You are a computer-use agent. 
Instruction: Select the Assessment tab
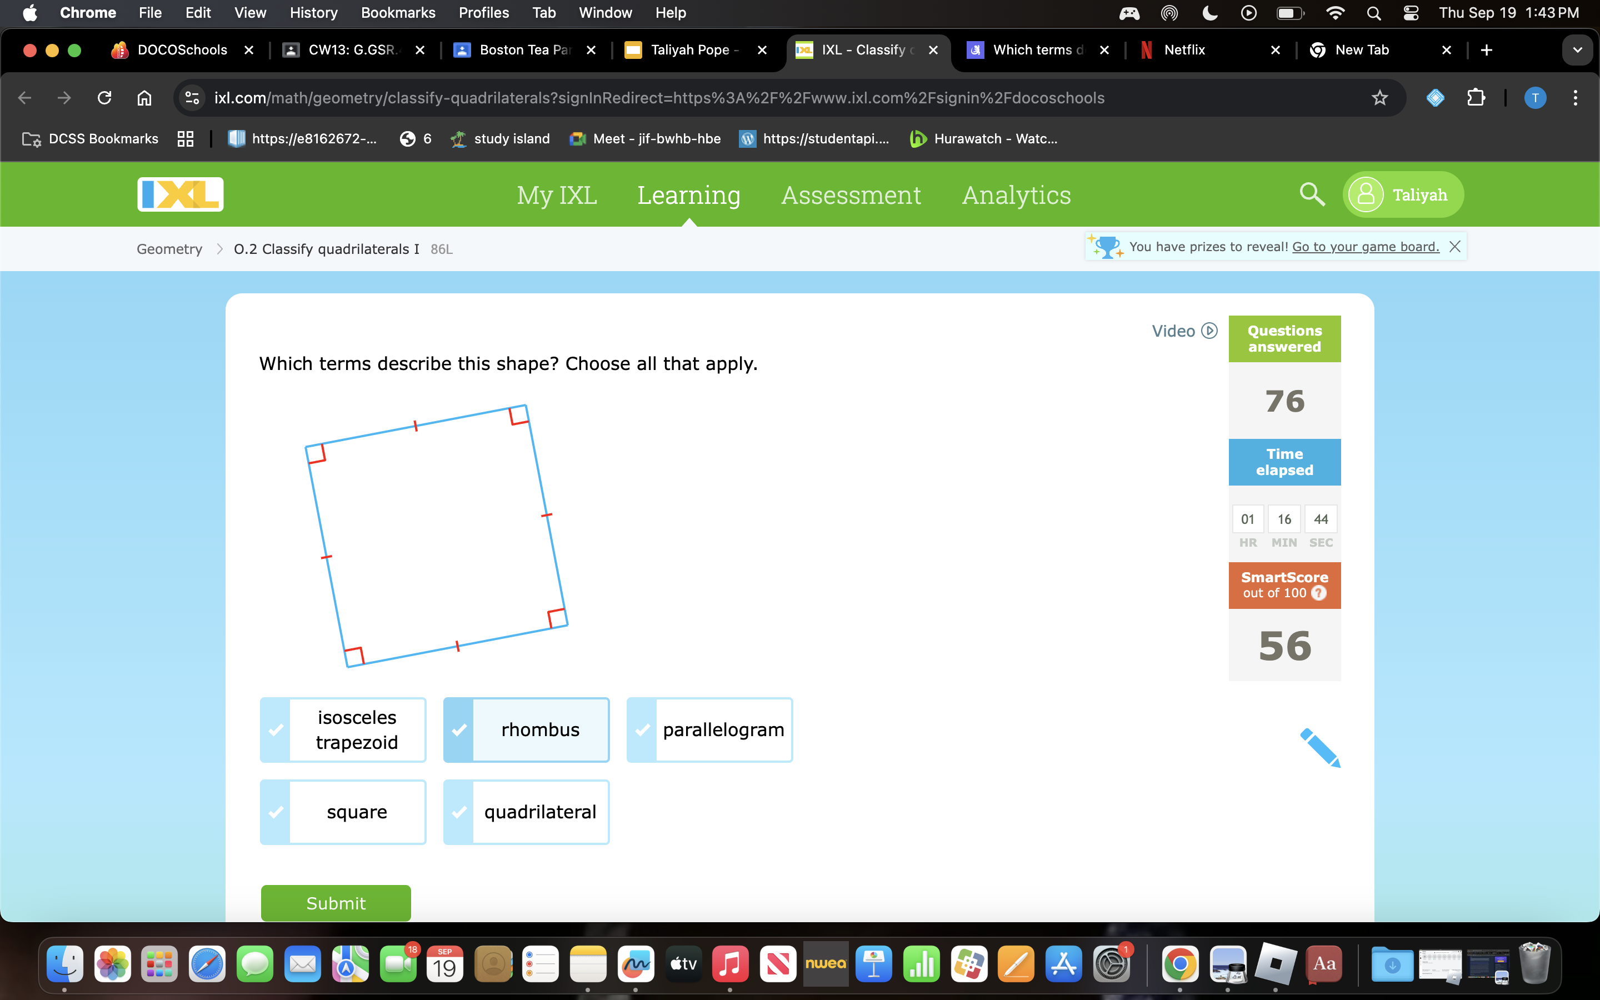[x=851, y=194]
